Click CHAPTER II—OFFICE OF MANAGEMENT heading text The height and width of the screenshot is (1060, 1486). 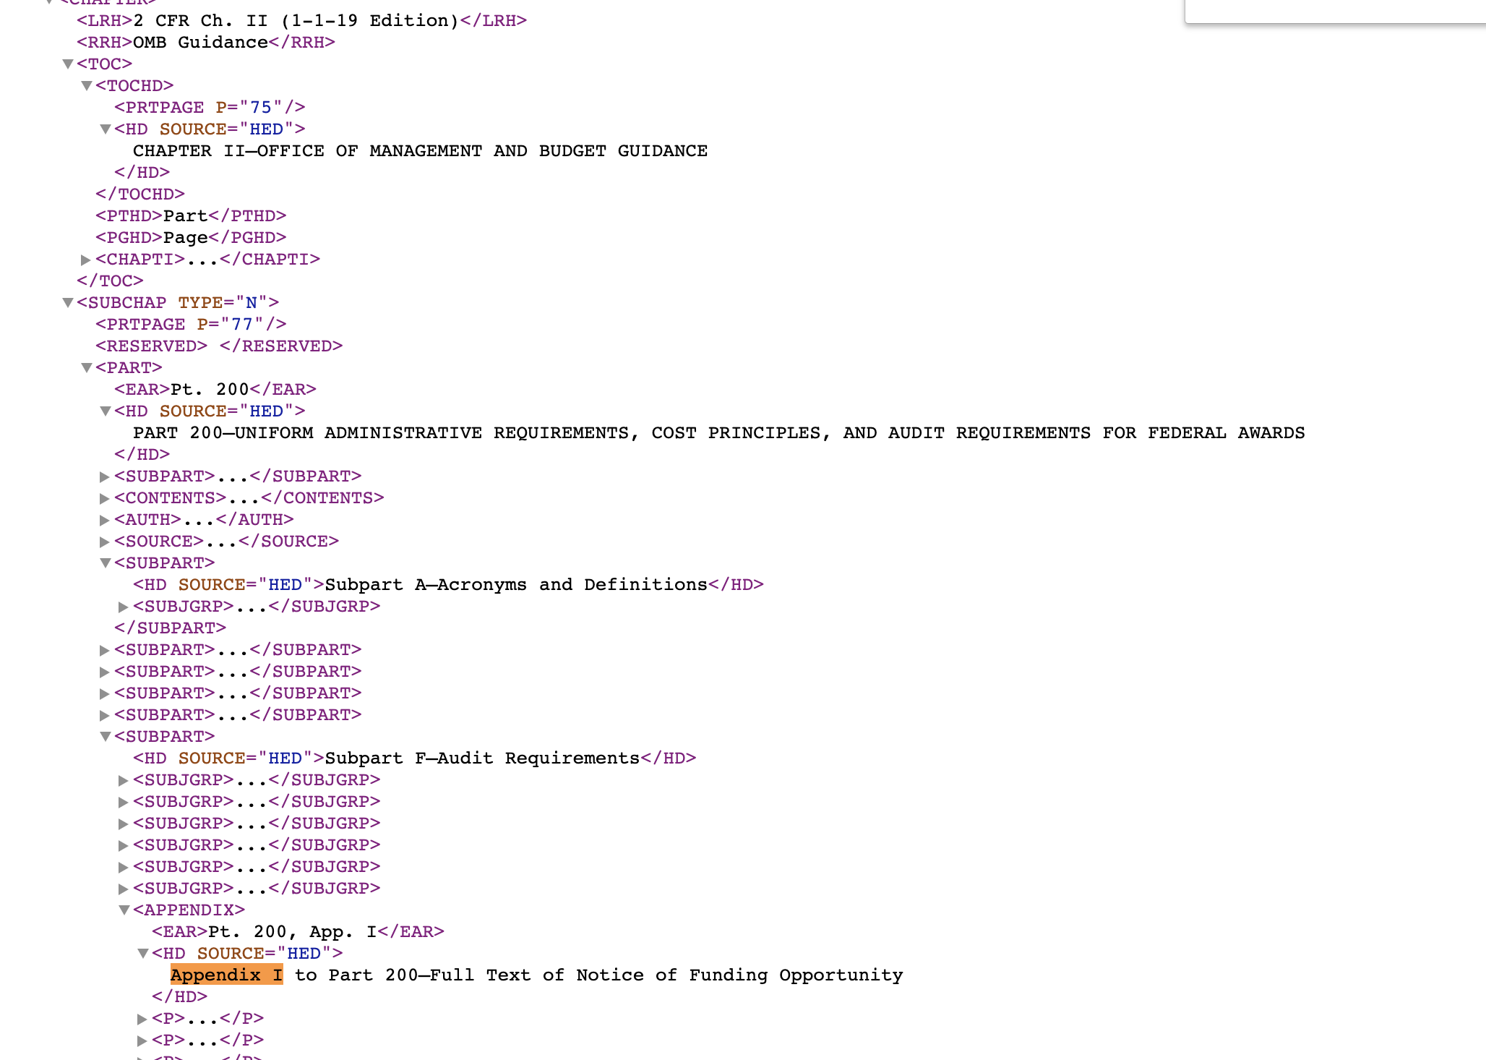coord(420,150)
